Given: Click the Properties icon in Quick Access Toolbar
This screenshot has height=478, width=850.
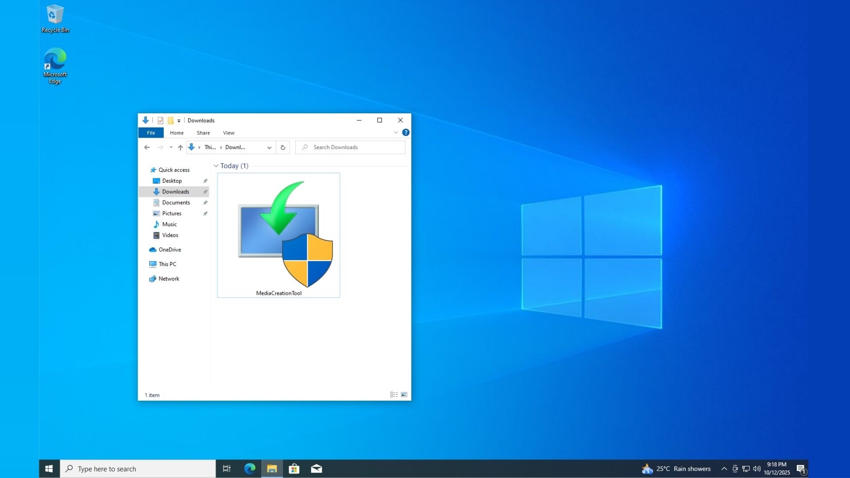Looking at the screenshot, I should tap(160, 120).
